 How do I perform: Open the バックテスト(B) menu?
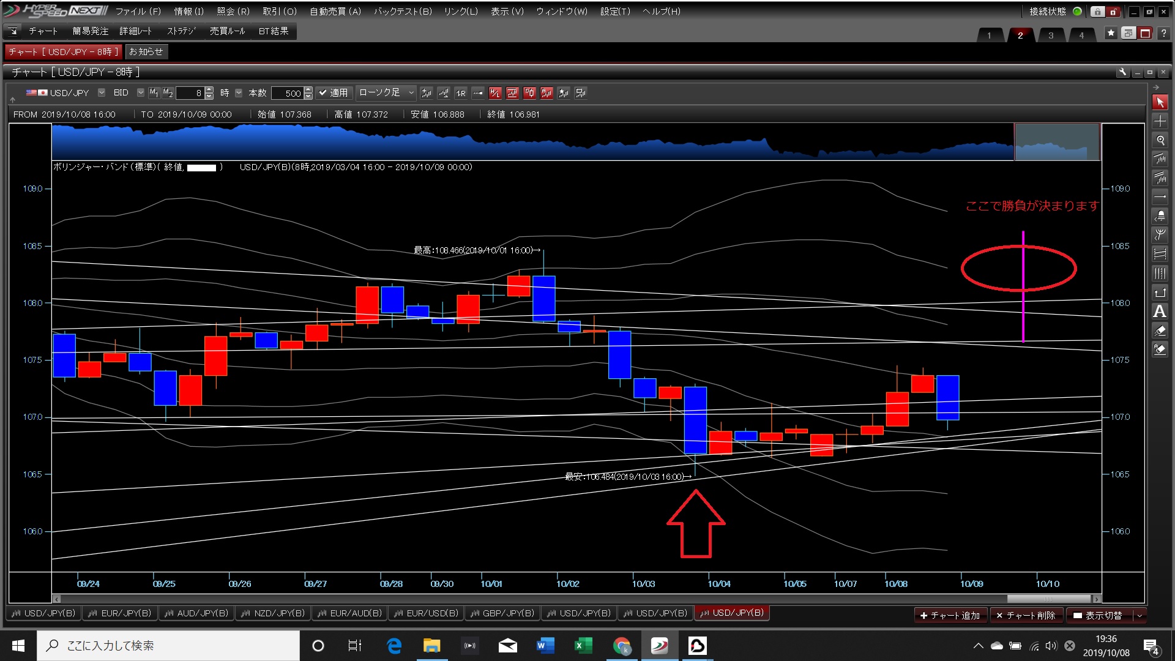(403, 11)
